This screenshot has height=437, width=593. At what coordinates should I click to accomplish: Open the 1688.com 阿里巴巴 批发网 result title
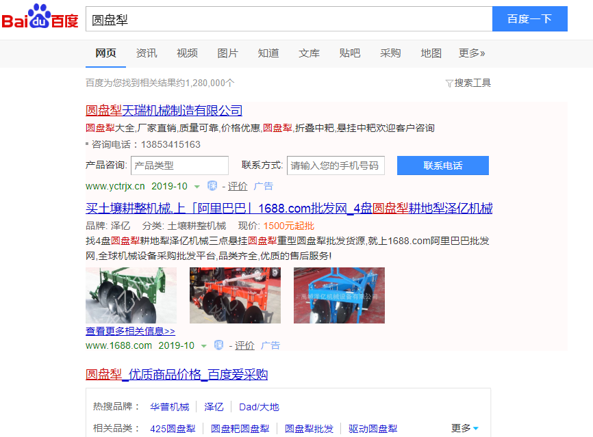click(x=289, y=209)
